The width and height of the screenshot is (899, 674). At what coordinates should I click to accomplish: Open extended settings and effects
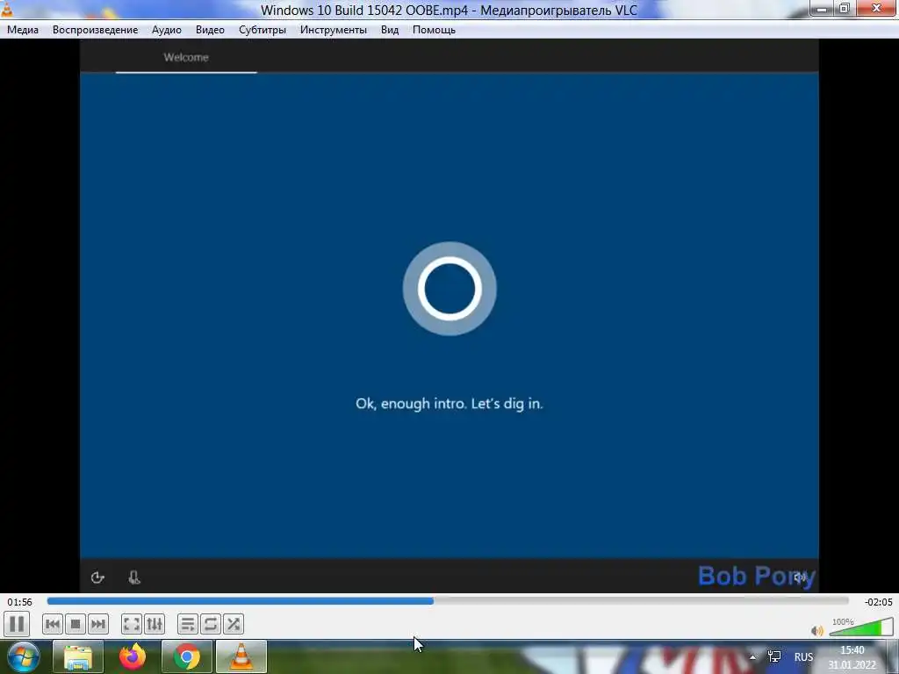pyautogui.click(x=155, y=624)
